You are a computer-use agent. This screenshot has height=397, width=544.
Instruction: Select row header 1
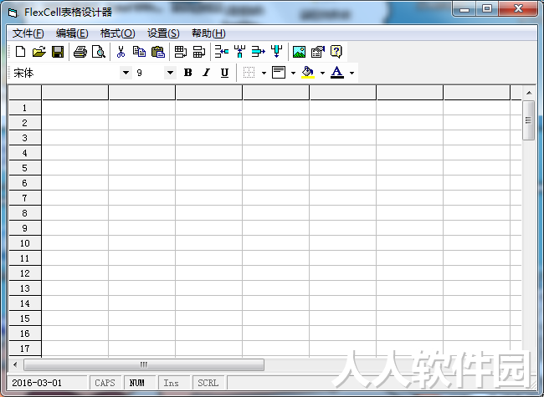click(24, 108)
